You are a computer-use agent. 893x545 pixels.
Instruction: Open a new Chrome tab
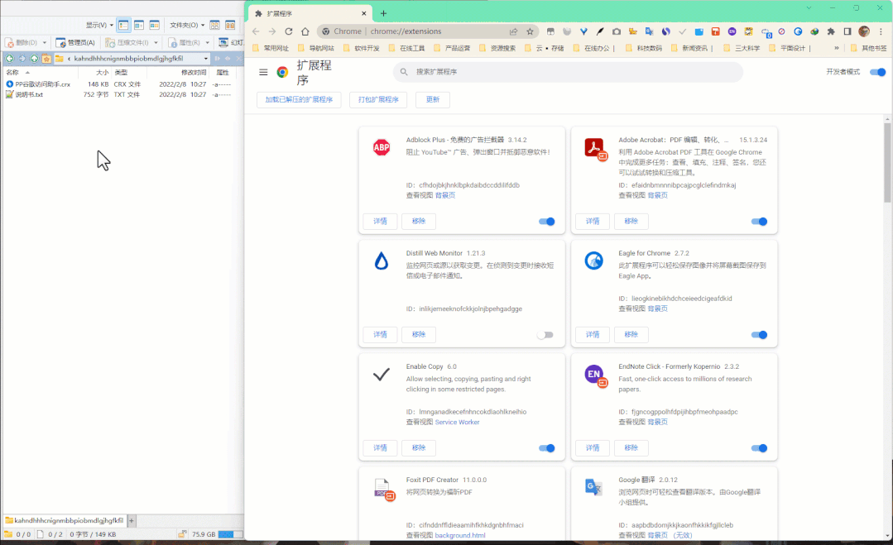tap(383, 13)
